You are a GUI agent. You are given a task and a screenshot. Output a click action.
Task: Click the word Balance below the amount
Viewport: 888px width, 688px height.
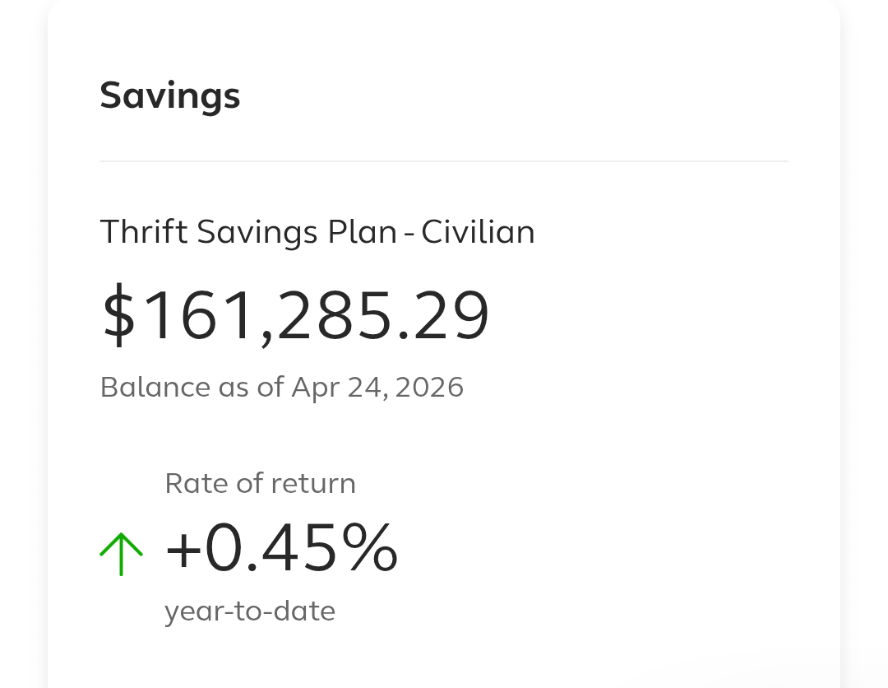[x=155, y=387]
